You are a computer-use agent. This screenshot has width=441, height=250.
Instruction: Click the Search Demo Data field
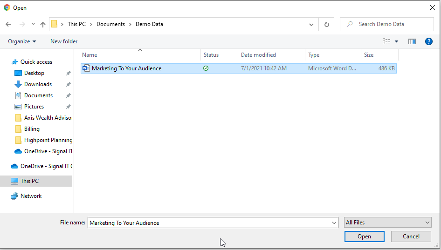tap(387, 24)
